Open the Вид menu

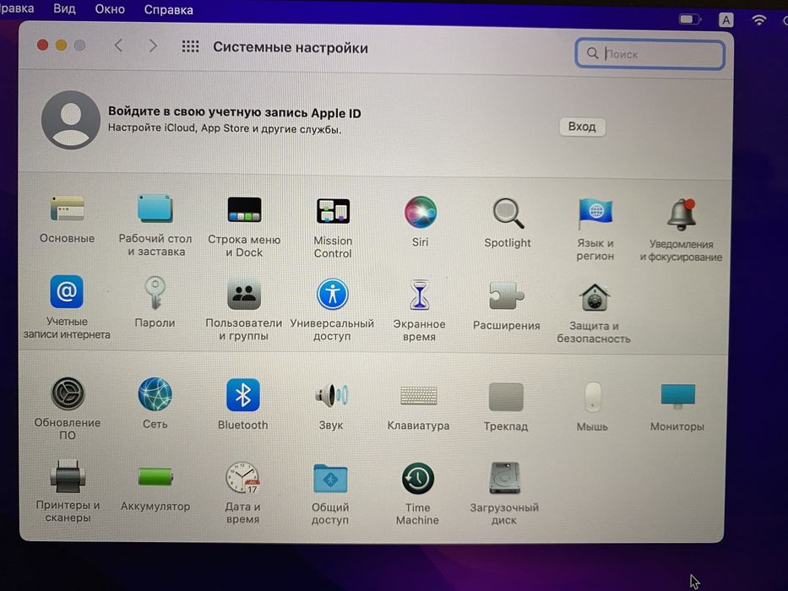pyautogui.click(x=65, y=9)
